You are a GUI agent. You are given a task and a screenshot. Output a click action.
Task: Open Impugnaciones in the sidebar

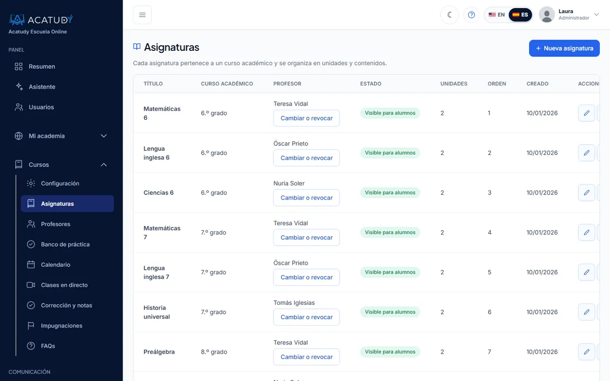pos(67,326)
